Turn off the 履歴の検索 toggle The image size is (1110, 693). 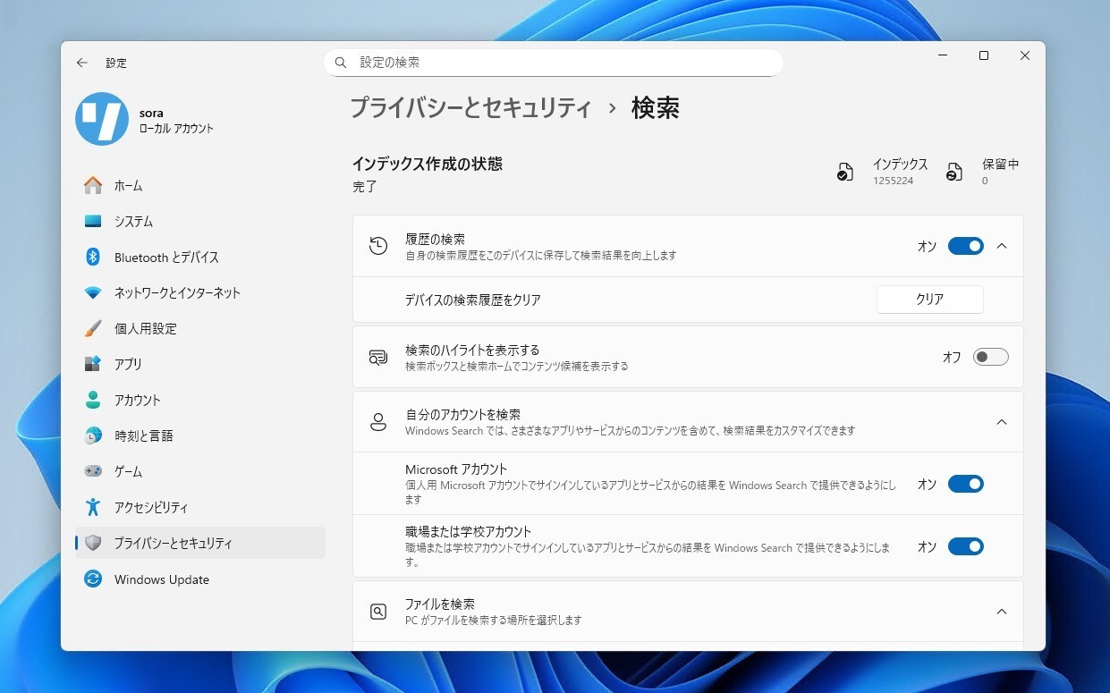(x=965, y=246)
